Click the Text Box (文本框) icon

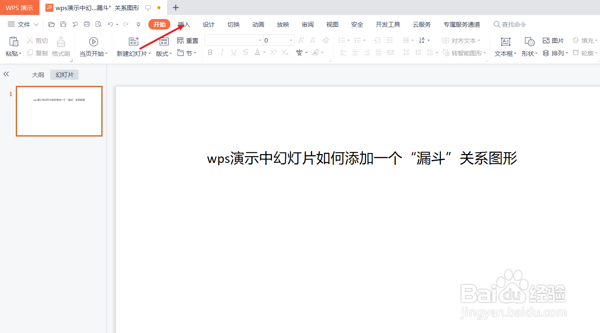click(506, 41)
